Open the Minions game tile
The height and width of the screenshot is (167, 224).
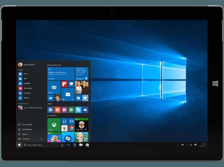pyautogui.click(x=54, y=137)
